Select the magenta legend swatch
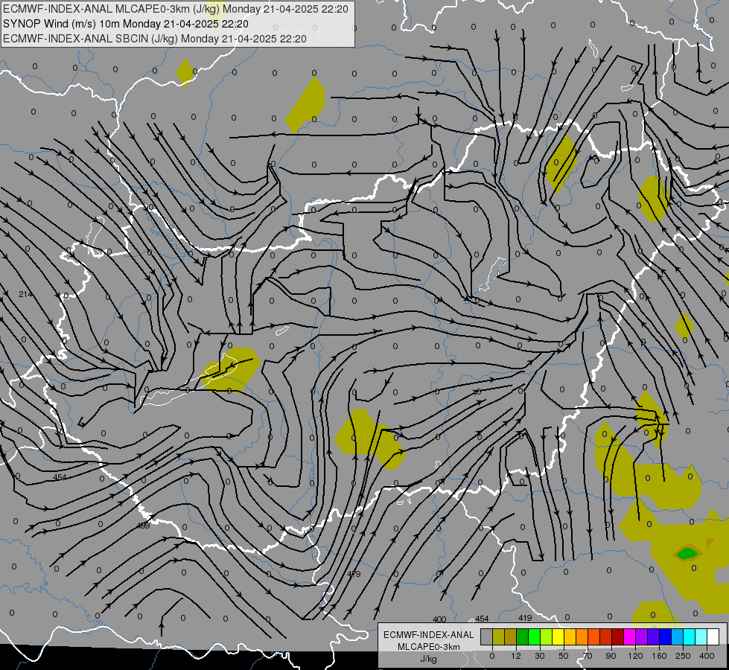Viewport: 729px width, 670px height. pyautogui.click(x=629, y=636)
